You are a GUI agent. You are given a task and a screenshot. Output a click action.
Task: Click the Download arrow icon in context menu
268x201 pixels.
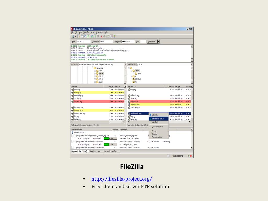[x=150, y=115]
